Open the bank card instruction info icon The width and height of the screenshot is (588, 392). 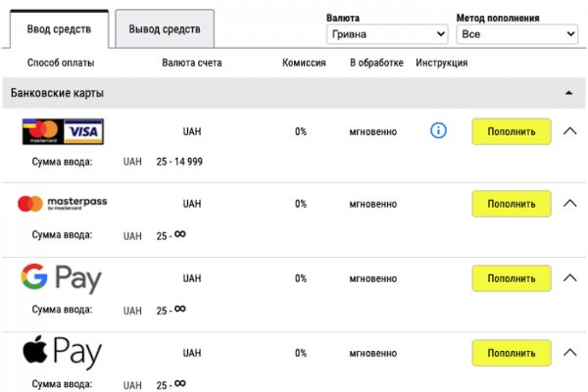click(438, 130)
